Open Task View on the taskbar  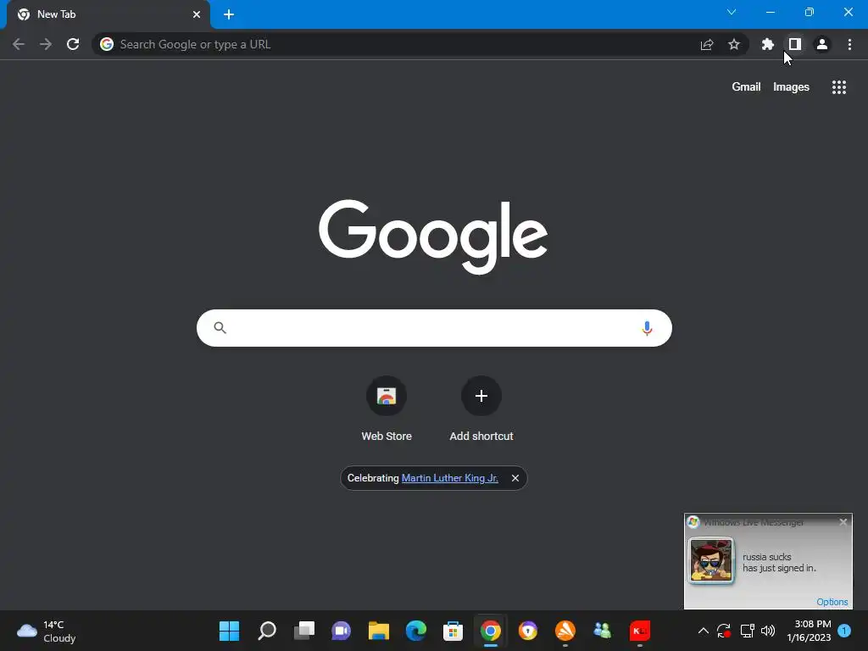point(304,631)
